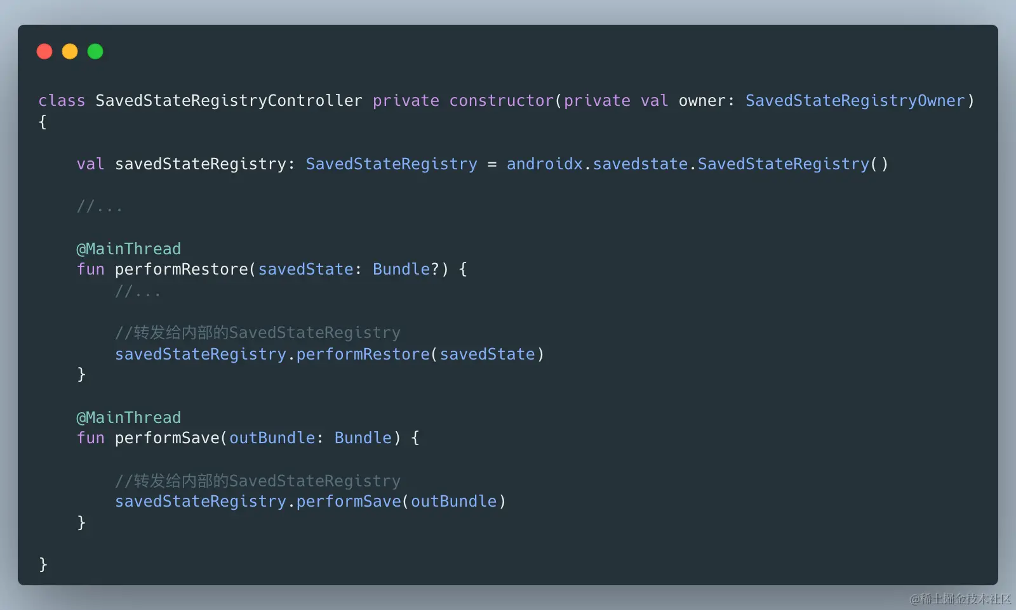Click the Chinese comment inside performRestore
This screenshot has height=610, width=1016.
coord(257,333)
